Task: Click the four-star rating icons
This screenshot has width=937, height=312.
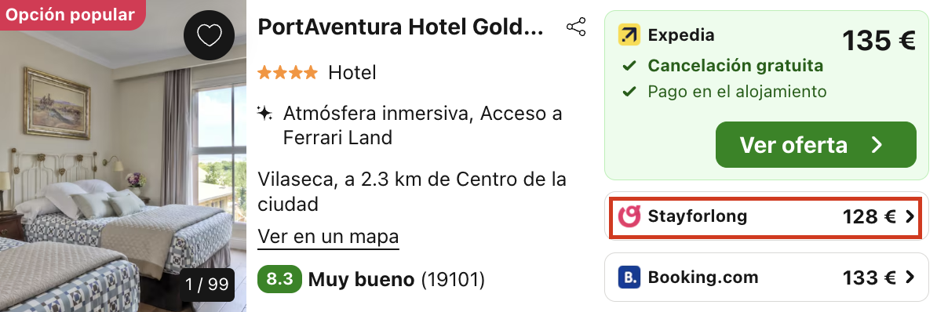Action: pyautogui.click(x=287, y=73)
